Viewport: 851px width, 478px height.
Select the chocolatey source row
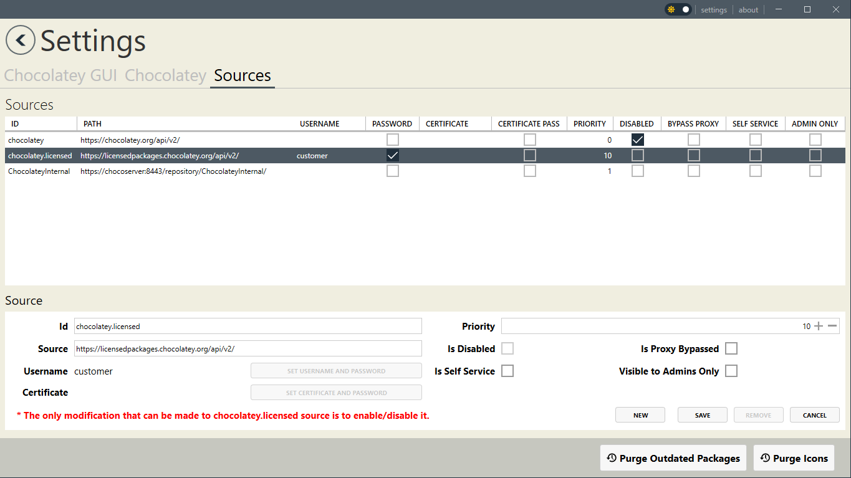pos(425,140)
